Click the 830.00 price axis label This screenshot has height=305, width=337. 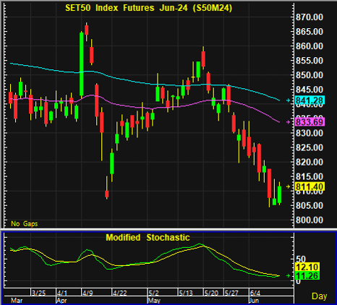(x=310, y=133)
